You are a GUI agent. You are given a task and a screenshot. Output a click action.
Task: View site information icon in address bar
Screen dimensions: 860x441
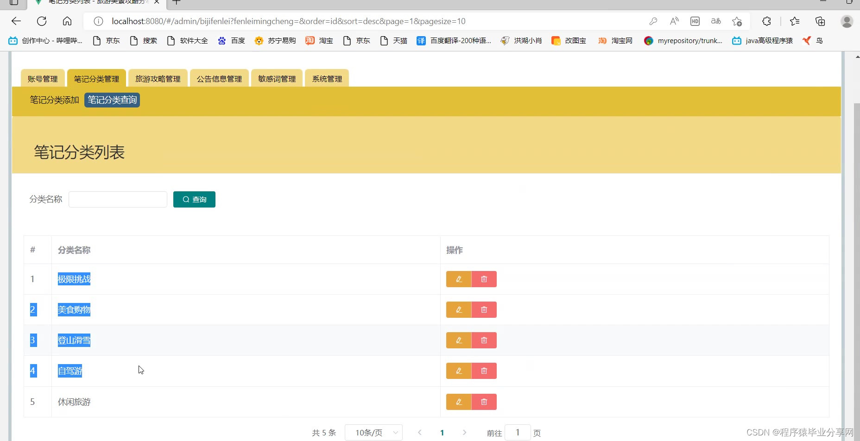tap(98, 21)
